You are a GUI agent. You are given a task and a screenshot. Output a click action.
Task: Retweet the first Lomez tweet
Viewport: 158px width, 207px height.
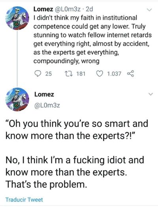tap(69, 73)
